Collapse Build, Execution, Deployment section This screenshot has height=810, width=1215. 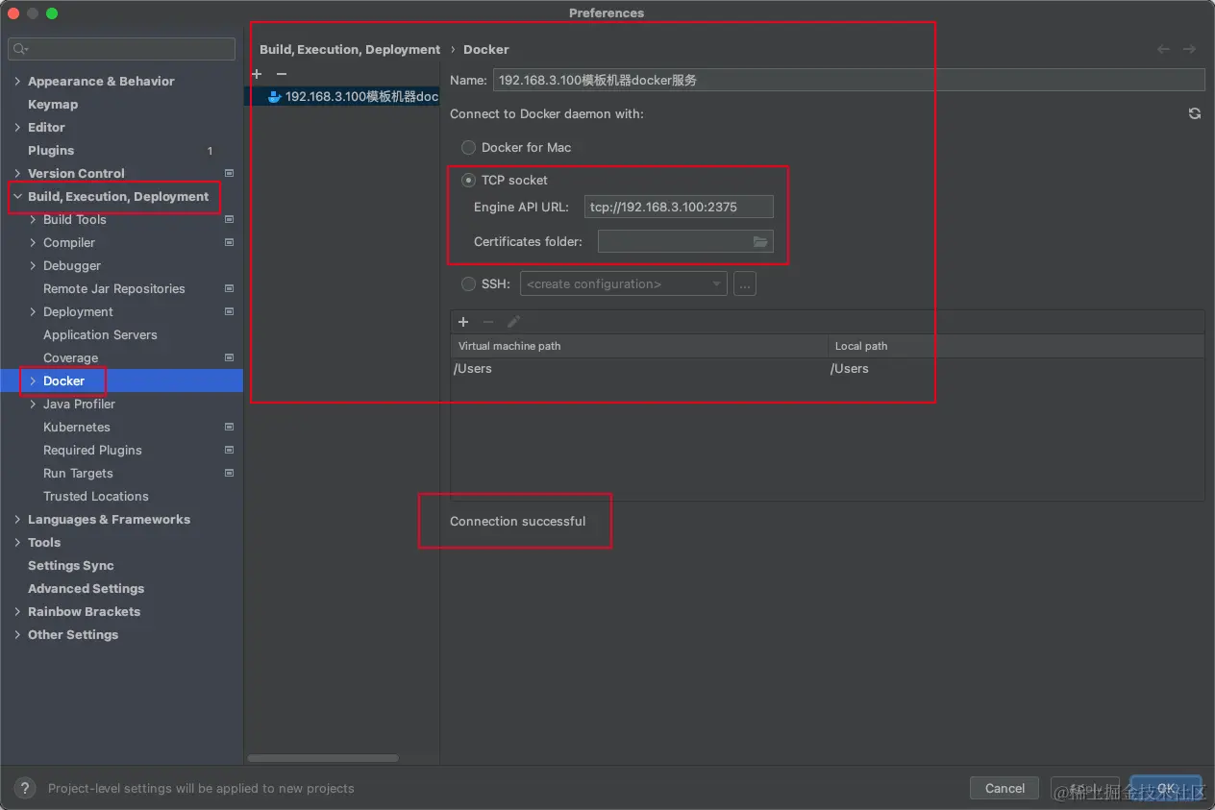click(x=17, y=197)
